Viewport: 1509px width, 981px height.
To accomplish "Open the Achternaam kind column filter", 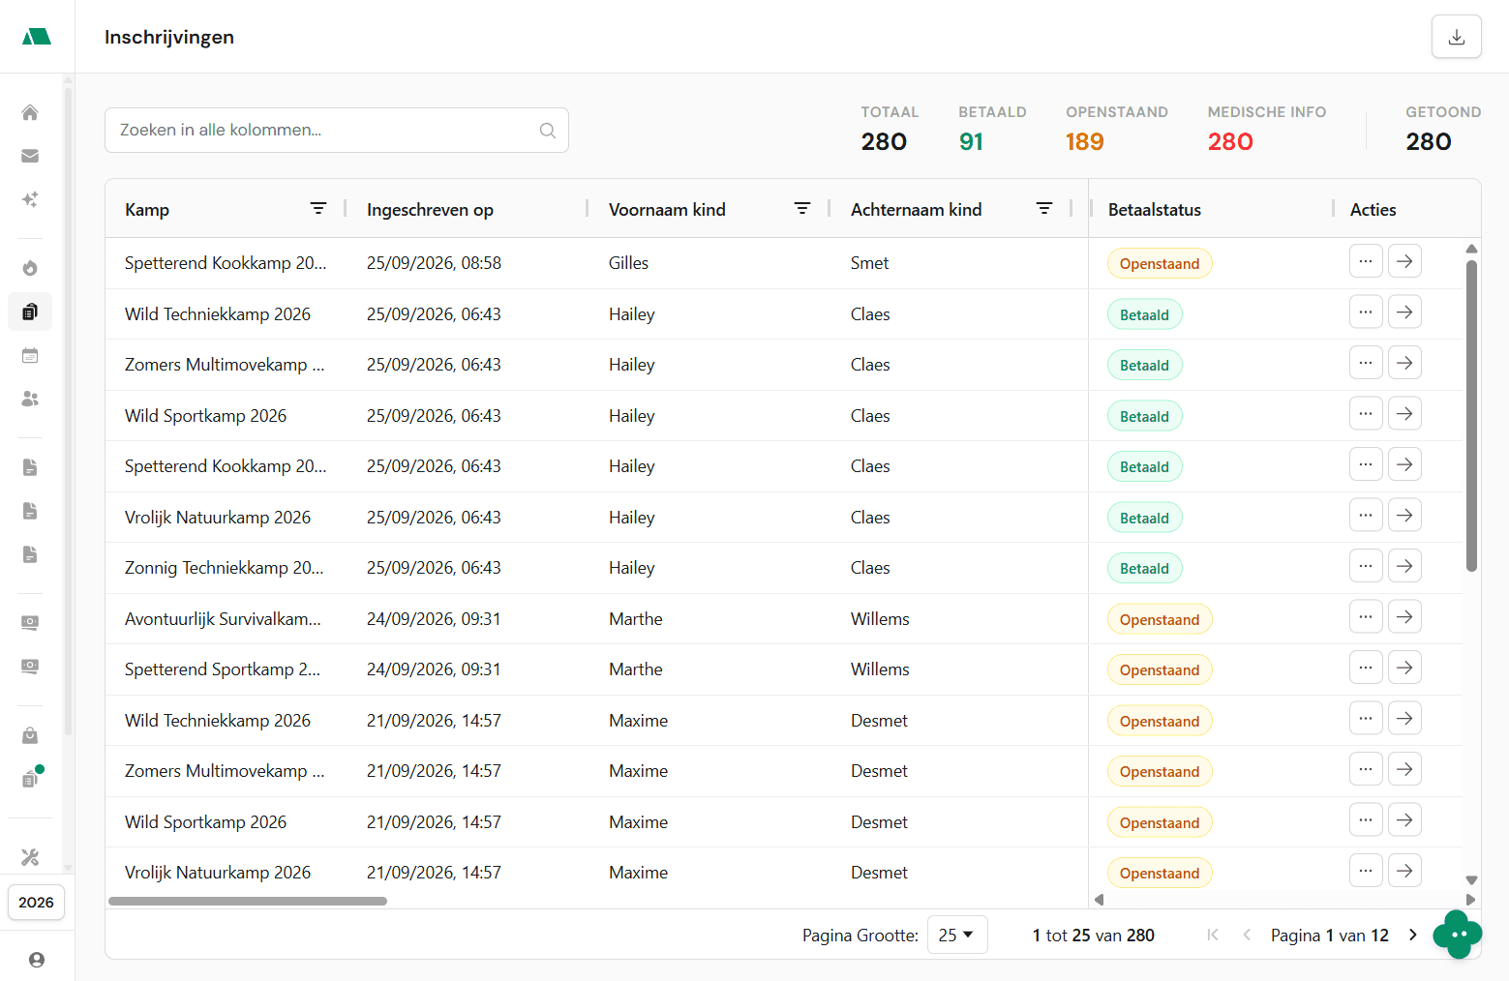I will pos(1044,208).
